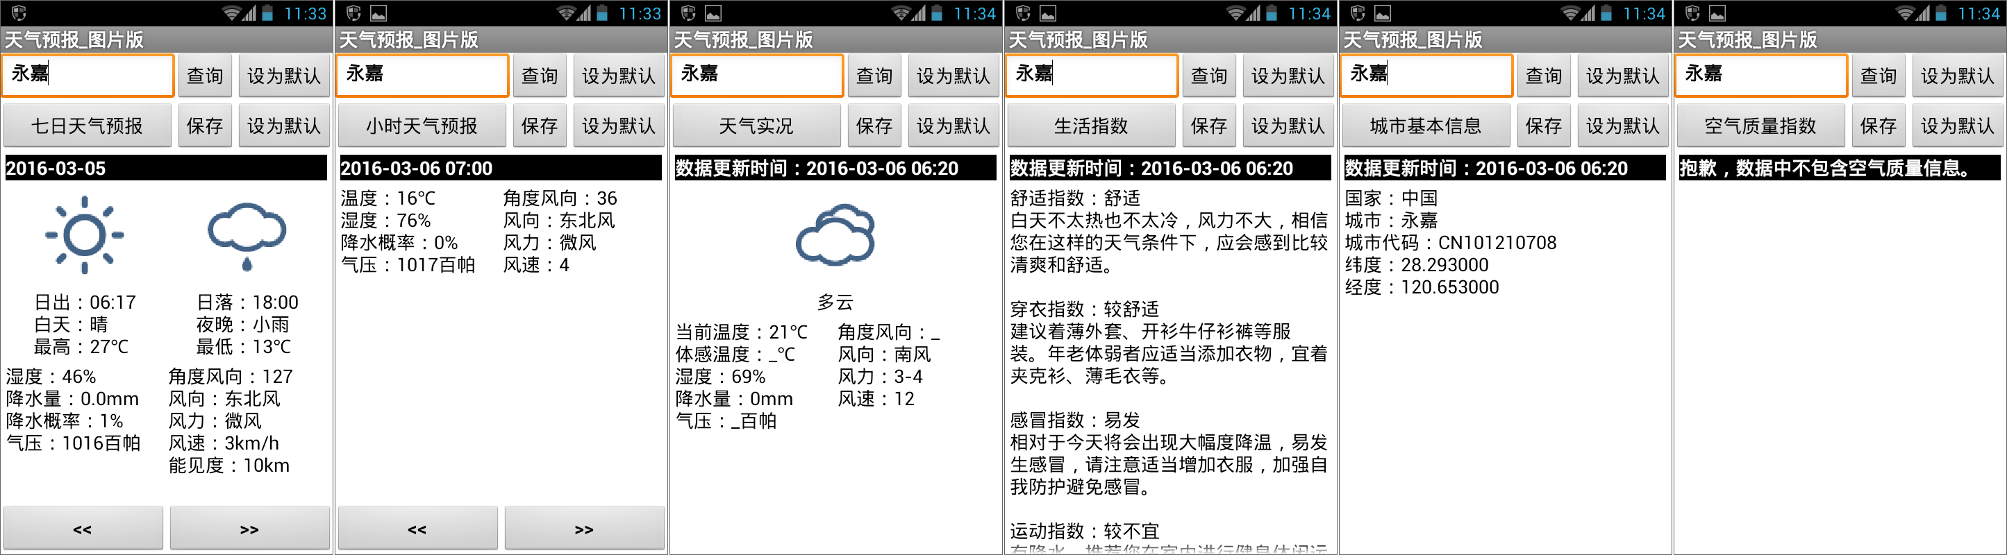
Task: Tap the picture notification icon in 小时天气预报 screen
Action: (378, 13)
